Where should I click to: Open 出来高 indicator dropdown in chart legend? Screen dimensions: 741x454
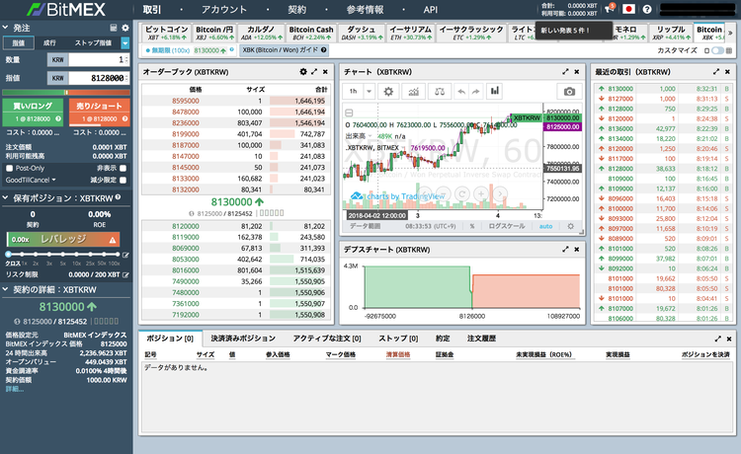point(370,136)
